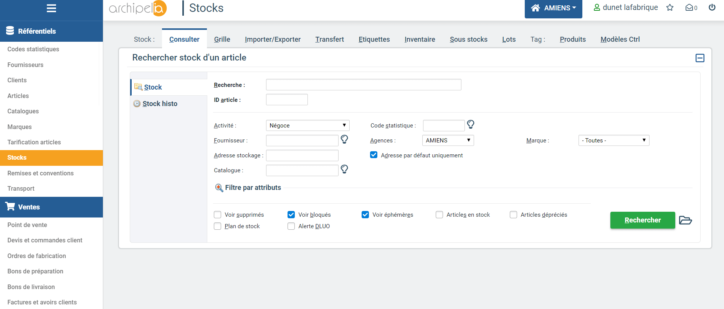Open the Marque dropdown set to Toutes
Viewport: 724px width, 309px height.
coord(613,141)
